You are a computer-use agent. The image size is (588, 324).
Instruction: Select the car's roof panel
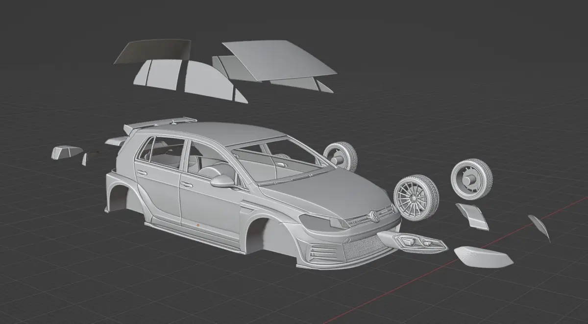tap(220, 132)
